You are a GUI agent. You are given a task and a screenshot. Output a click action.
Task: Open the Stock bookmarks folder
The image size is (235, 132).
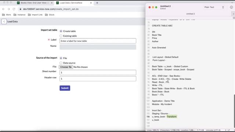coord(50,15)
